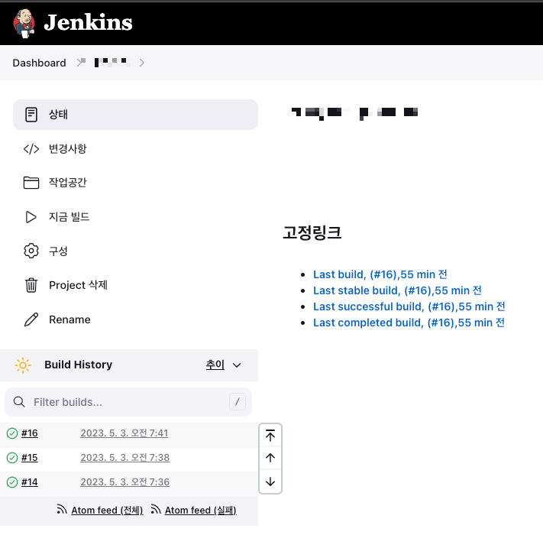Viewport: 543px width, 548px height.
Task: Click RSS icon beside Atom feed (실패)
Action: (156, 510)
